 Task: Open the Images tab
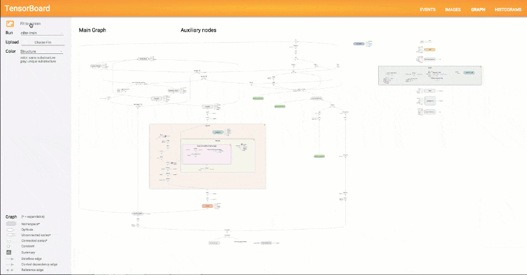click(453, 10)
